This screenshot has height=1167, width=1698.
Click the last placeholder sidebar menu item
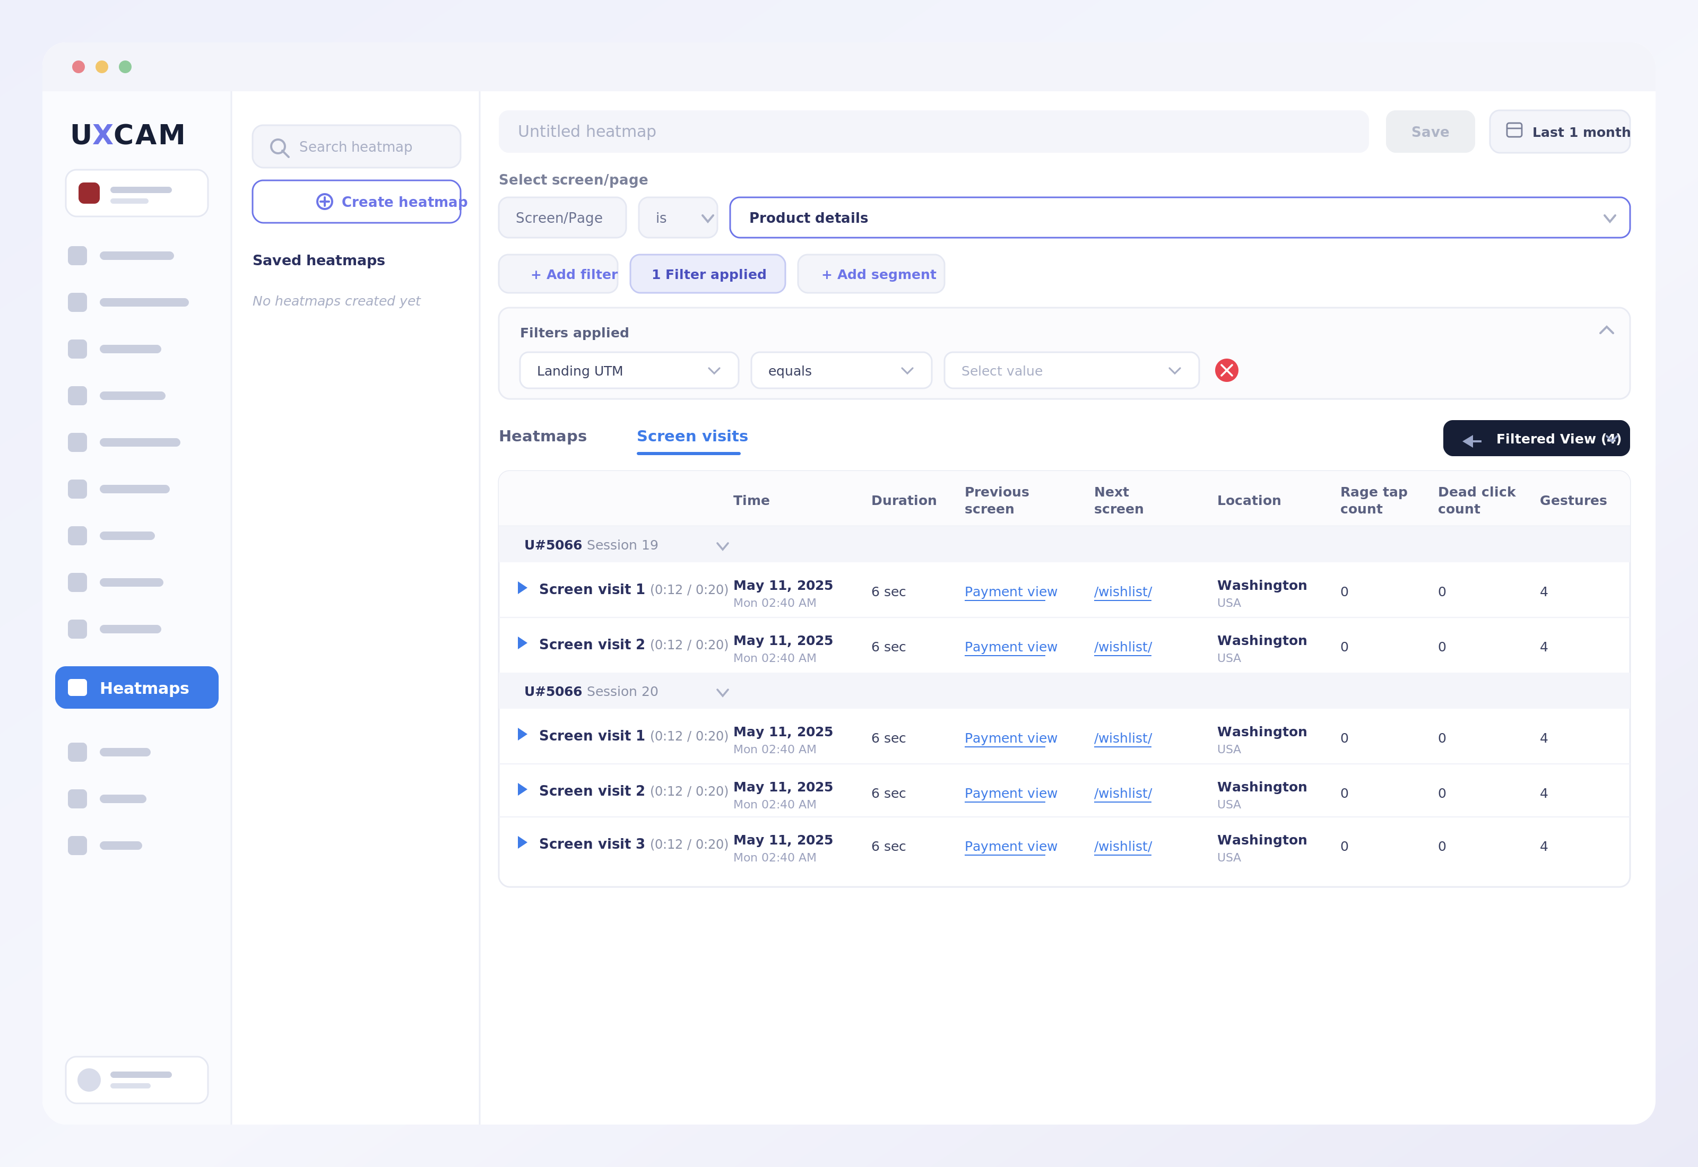pyautogui.click(x=105, y=845)
